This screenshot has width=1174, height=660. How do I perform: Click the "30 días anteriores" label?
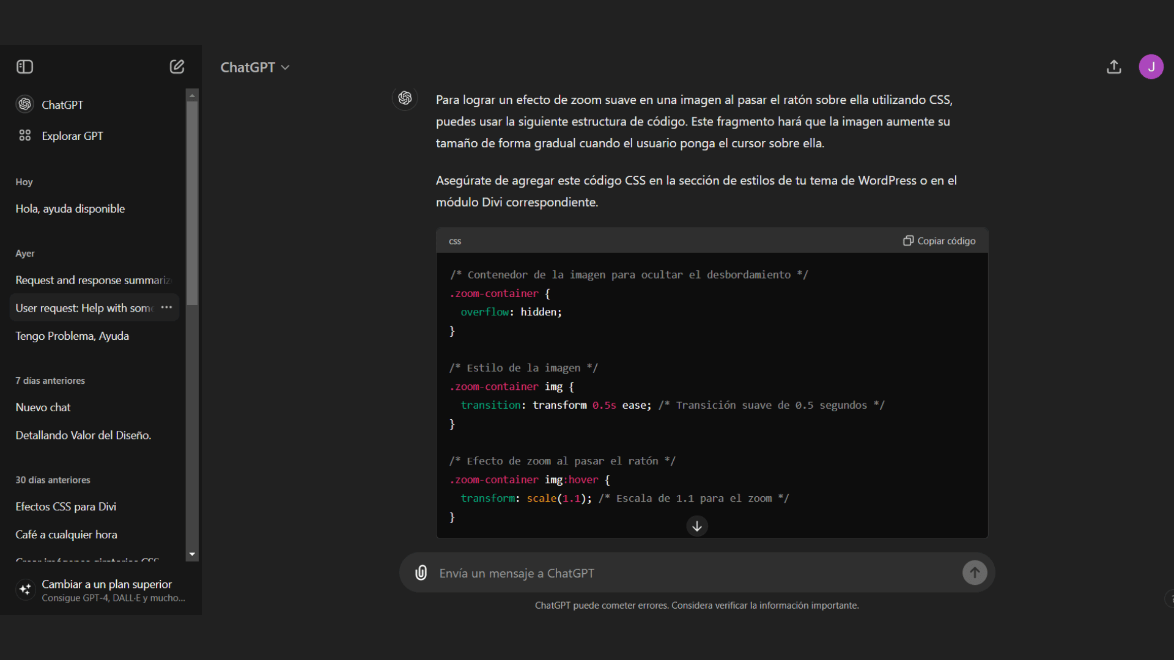53,480
